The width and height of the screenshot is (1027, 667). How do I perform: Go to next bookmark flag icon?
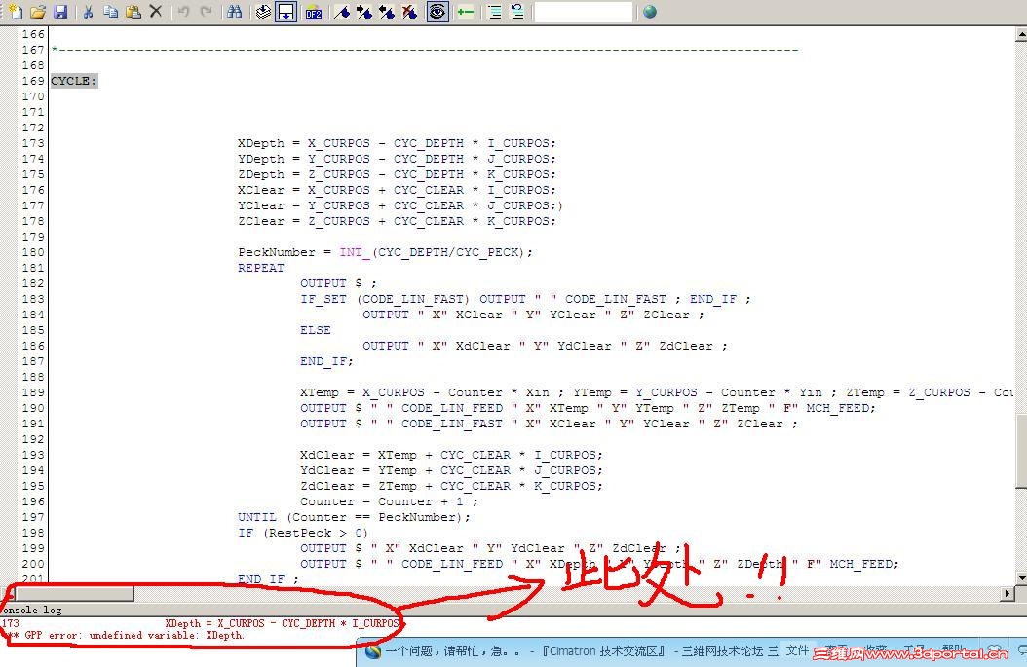click(x=364, y=12)
